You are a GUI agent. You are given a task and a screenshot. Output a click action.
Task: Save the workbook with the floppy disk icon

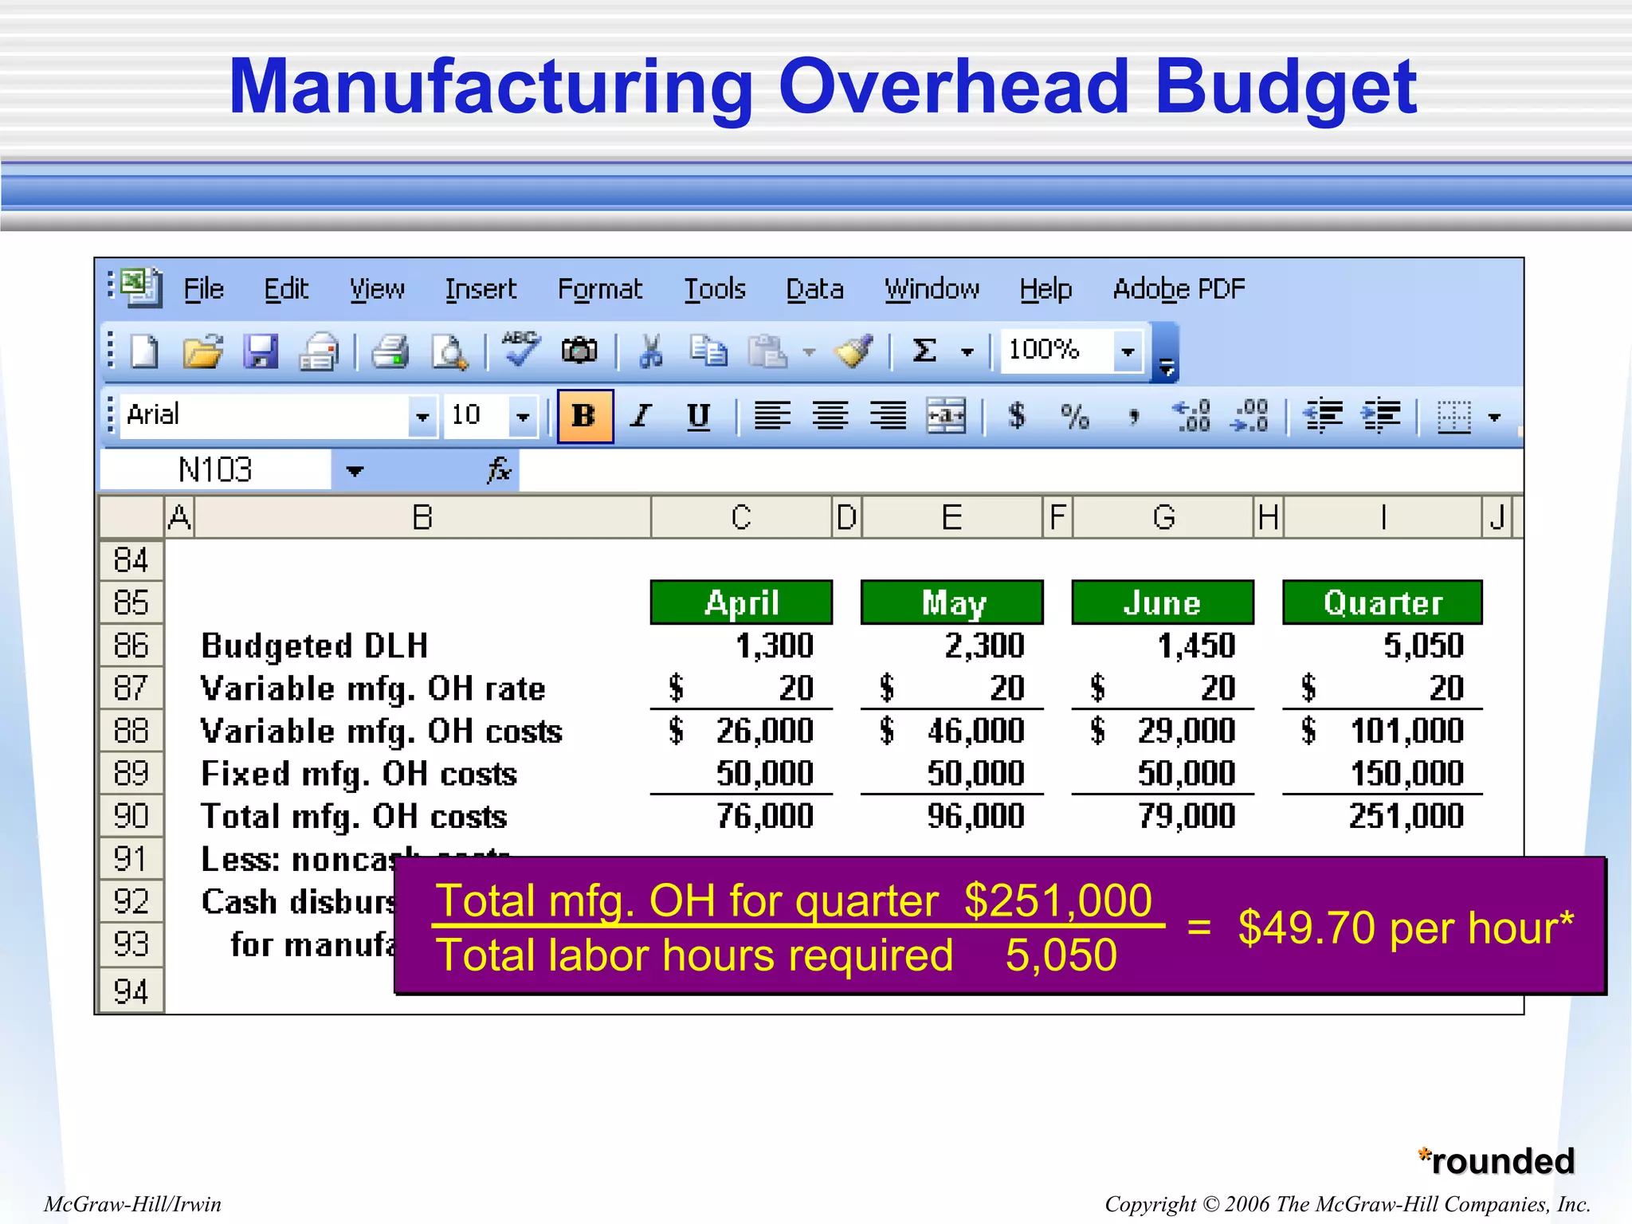261,351
